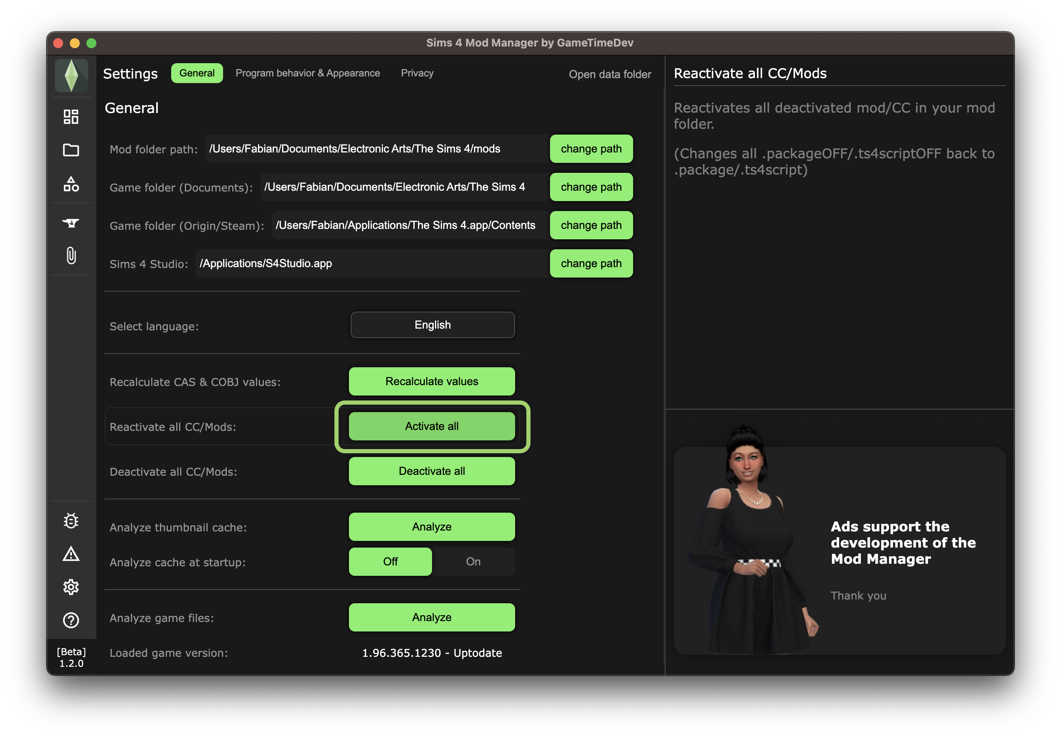Click the Sim character ad image
Screen dimensions: 1061x737
click(x=753, y=540)
